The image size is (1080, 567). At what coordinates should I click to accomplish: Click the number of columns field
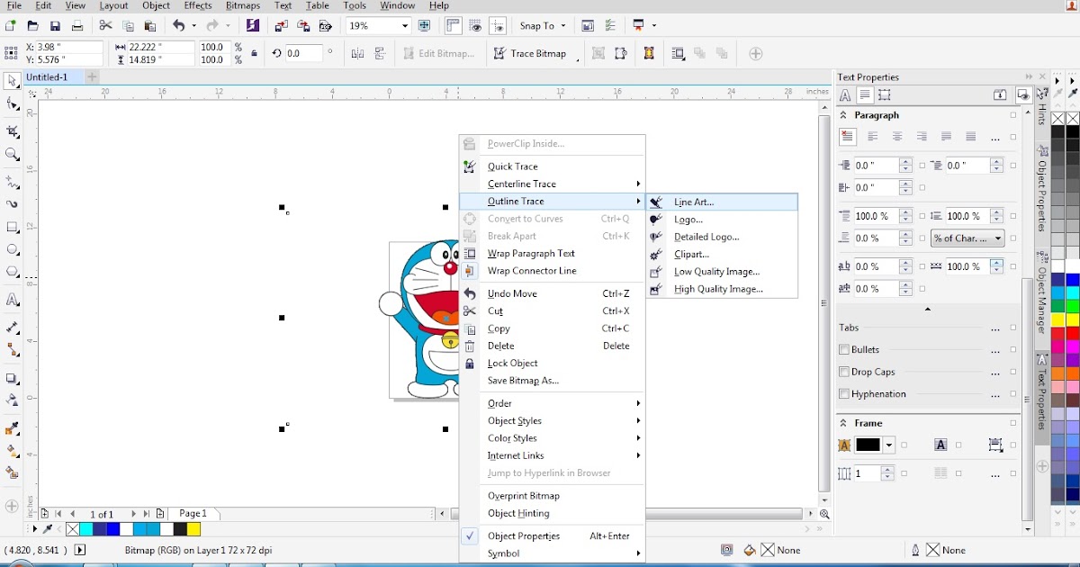tap(866, 473)
